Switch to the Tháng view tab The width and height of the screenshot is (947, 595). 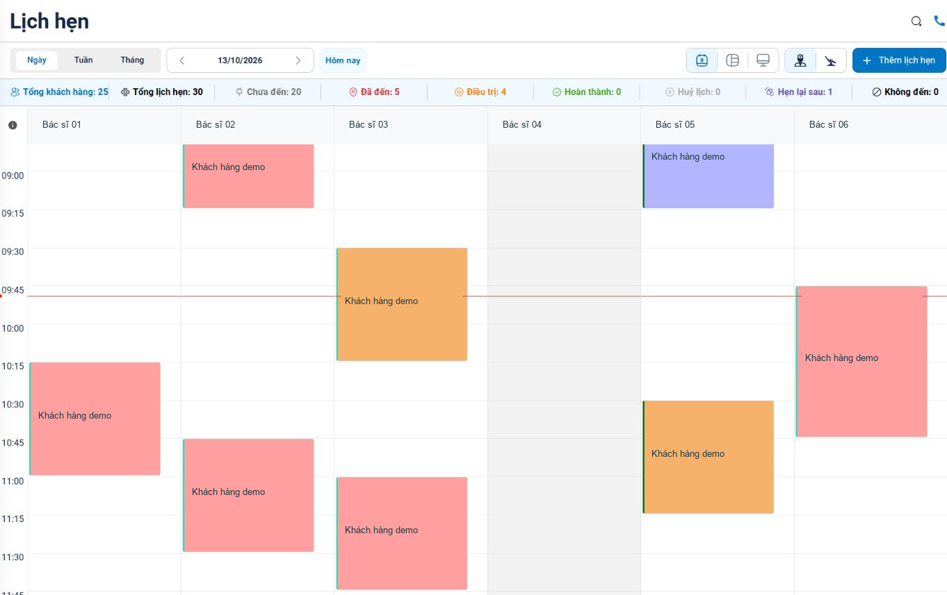pyautogui.click(x=132, y=60)
